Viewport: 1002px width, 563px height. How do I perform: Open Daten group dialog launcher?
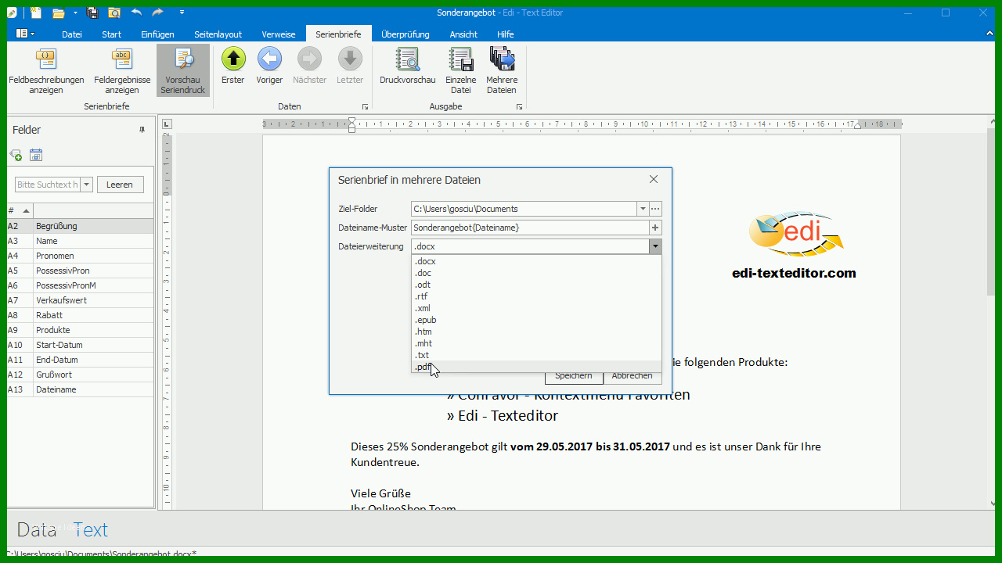tap(365, 106)
